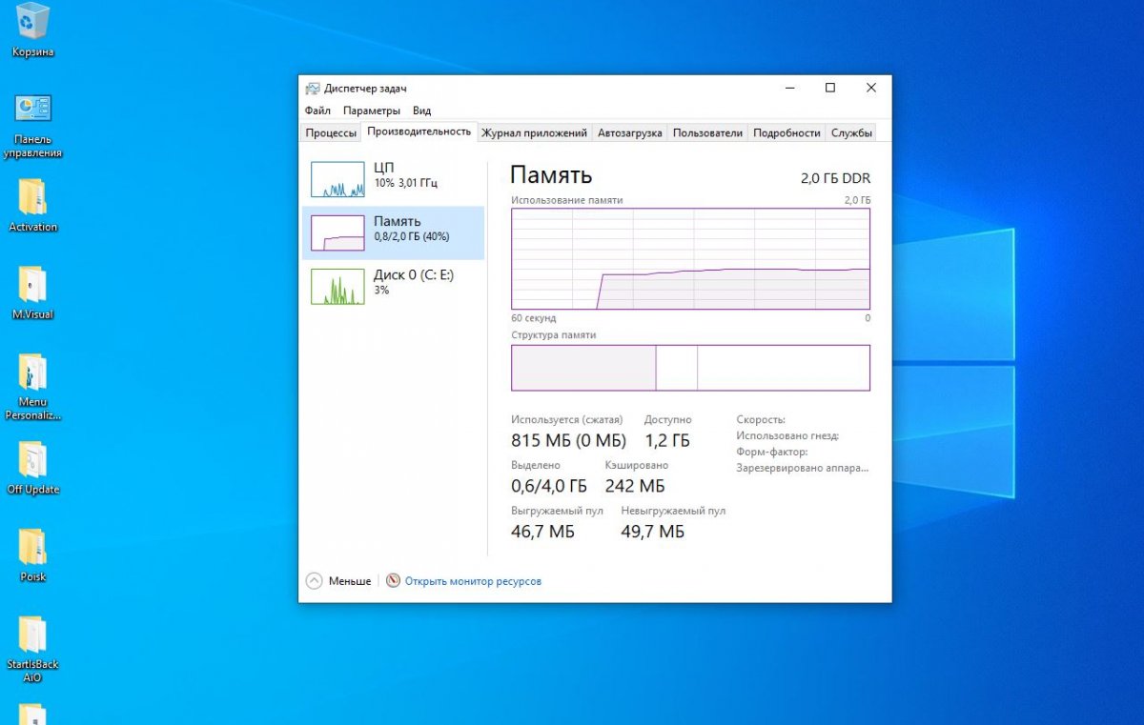Image resolution: width=1144 pixels, height=725 pixels.
Task: Select the StartIsBack AiO folder icon
Action: click(x=32, y=650)
